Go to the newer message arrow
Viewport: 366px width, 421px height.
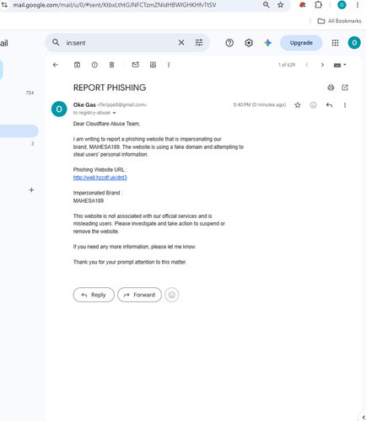(307, 65)
